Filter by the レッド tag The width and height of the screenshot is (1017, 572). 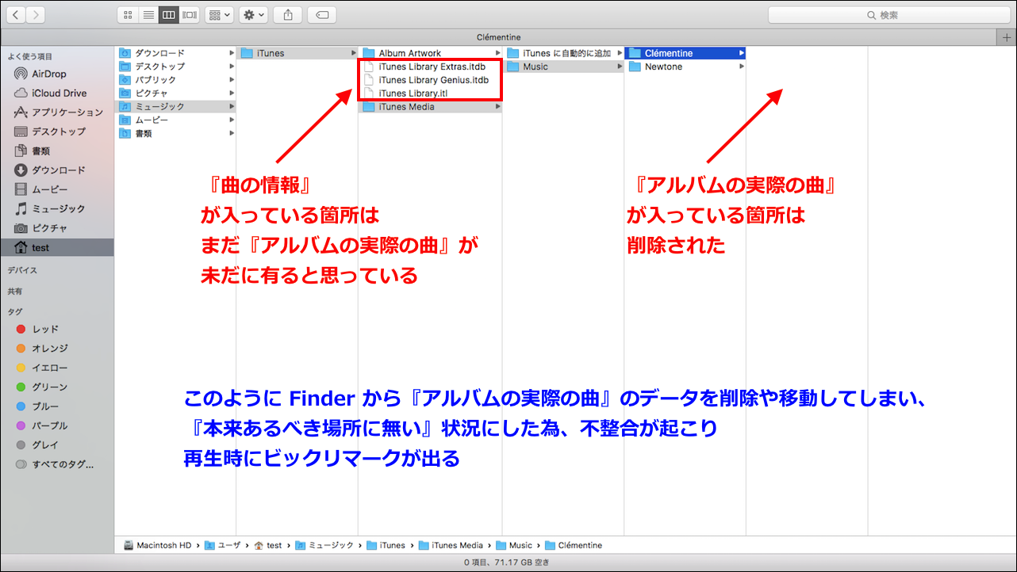(57, 329)
